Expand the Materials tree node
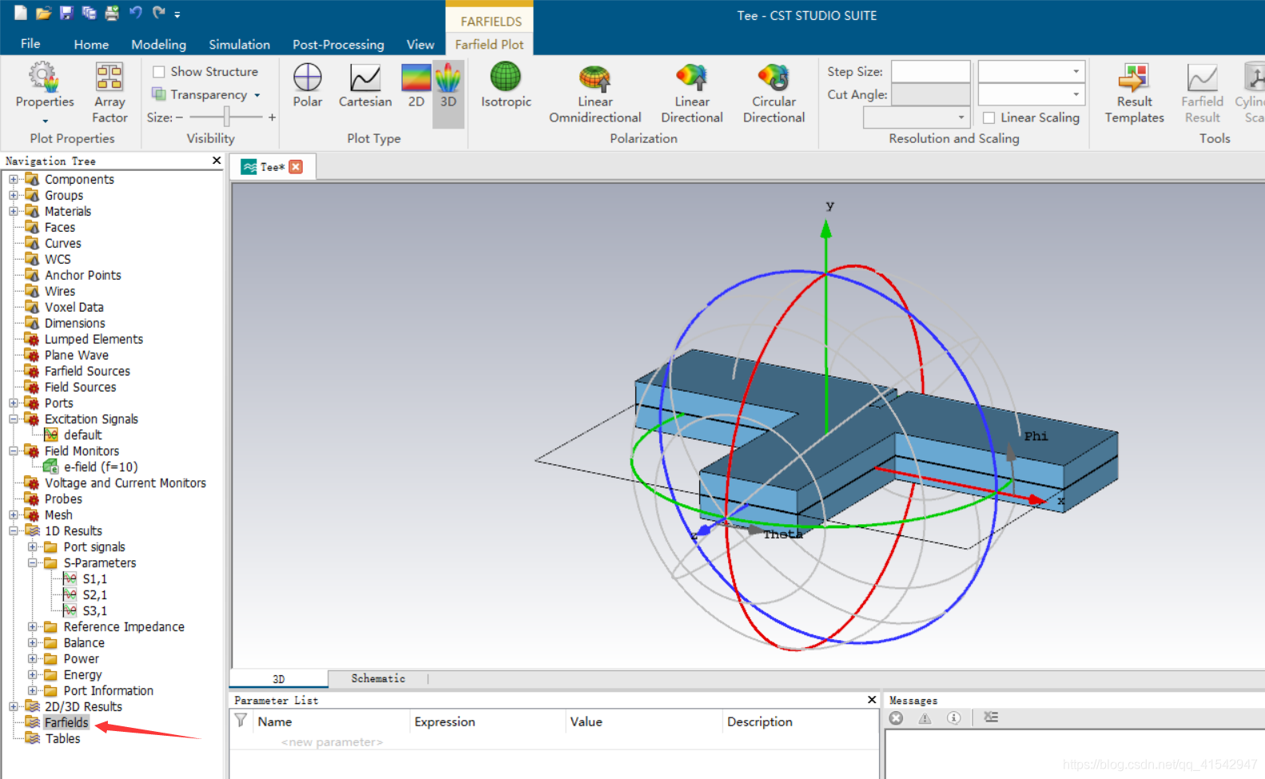 (x=14, y=211)
